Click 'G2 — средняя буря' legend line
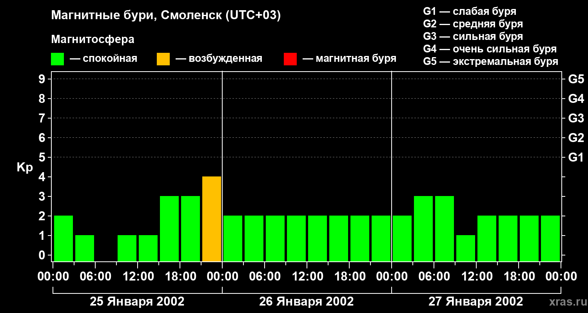This screenshot has height=313, width=588. click(x=473, y=24)
